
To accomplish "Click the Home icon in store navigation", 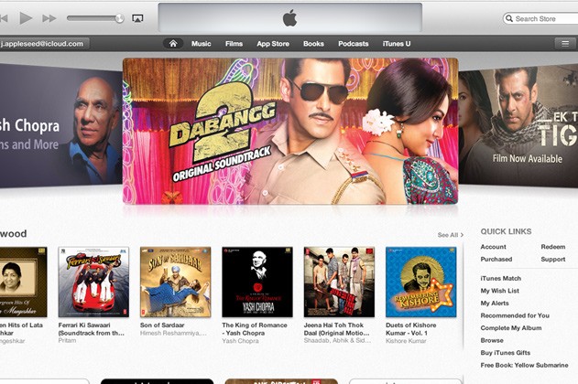I will click(x=172, y=43).
